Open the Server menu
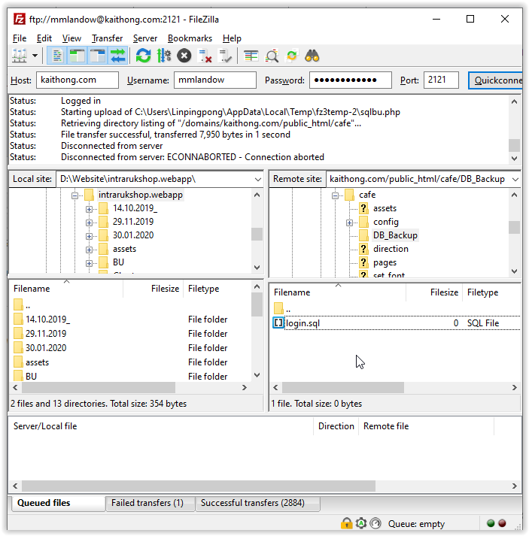The image size is (529, 536). tap(145, 38)
